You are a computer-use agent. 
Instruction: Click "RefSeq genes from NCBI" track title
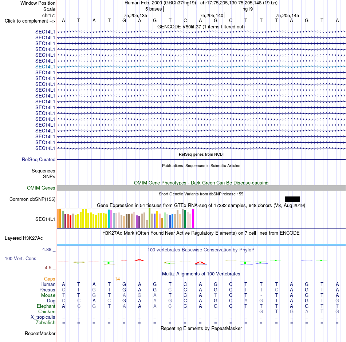coord(201,154)
